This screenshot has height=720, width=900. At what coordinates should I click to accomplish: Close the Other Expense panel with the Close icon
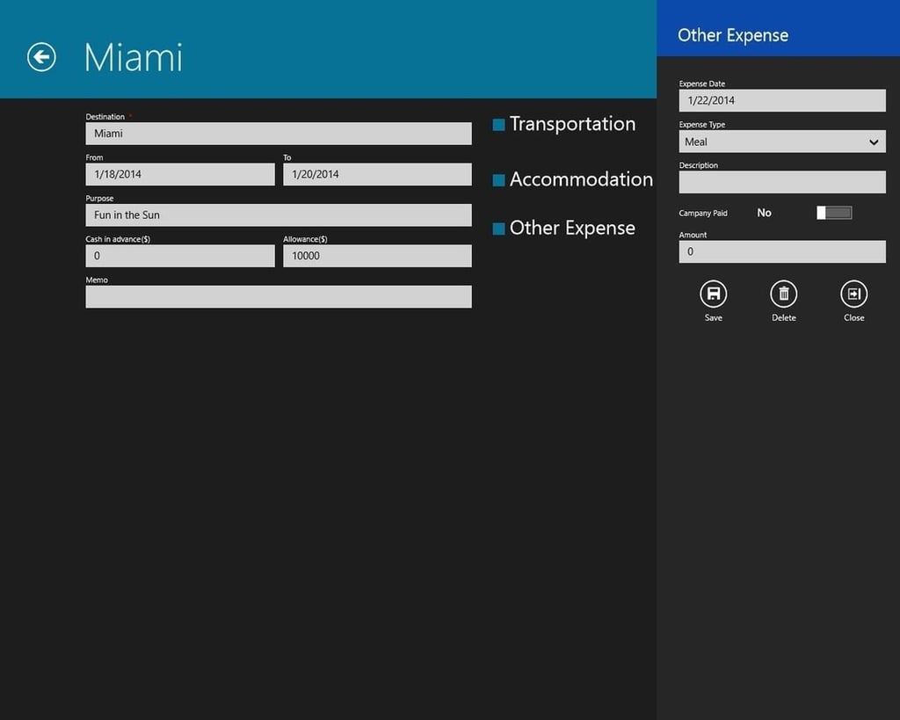point(853,294)
